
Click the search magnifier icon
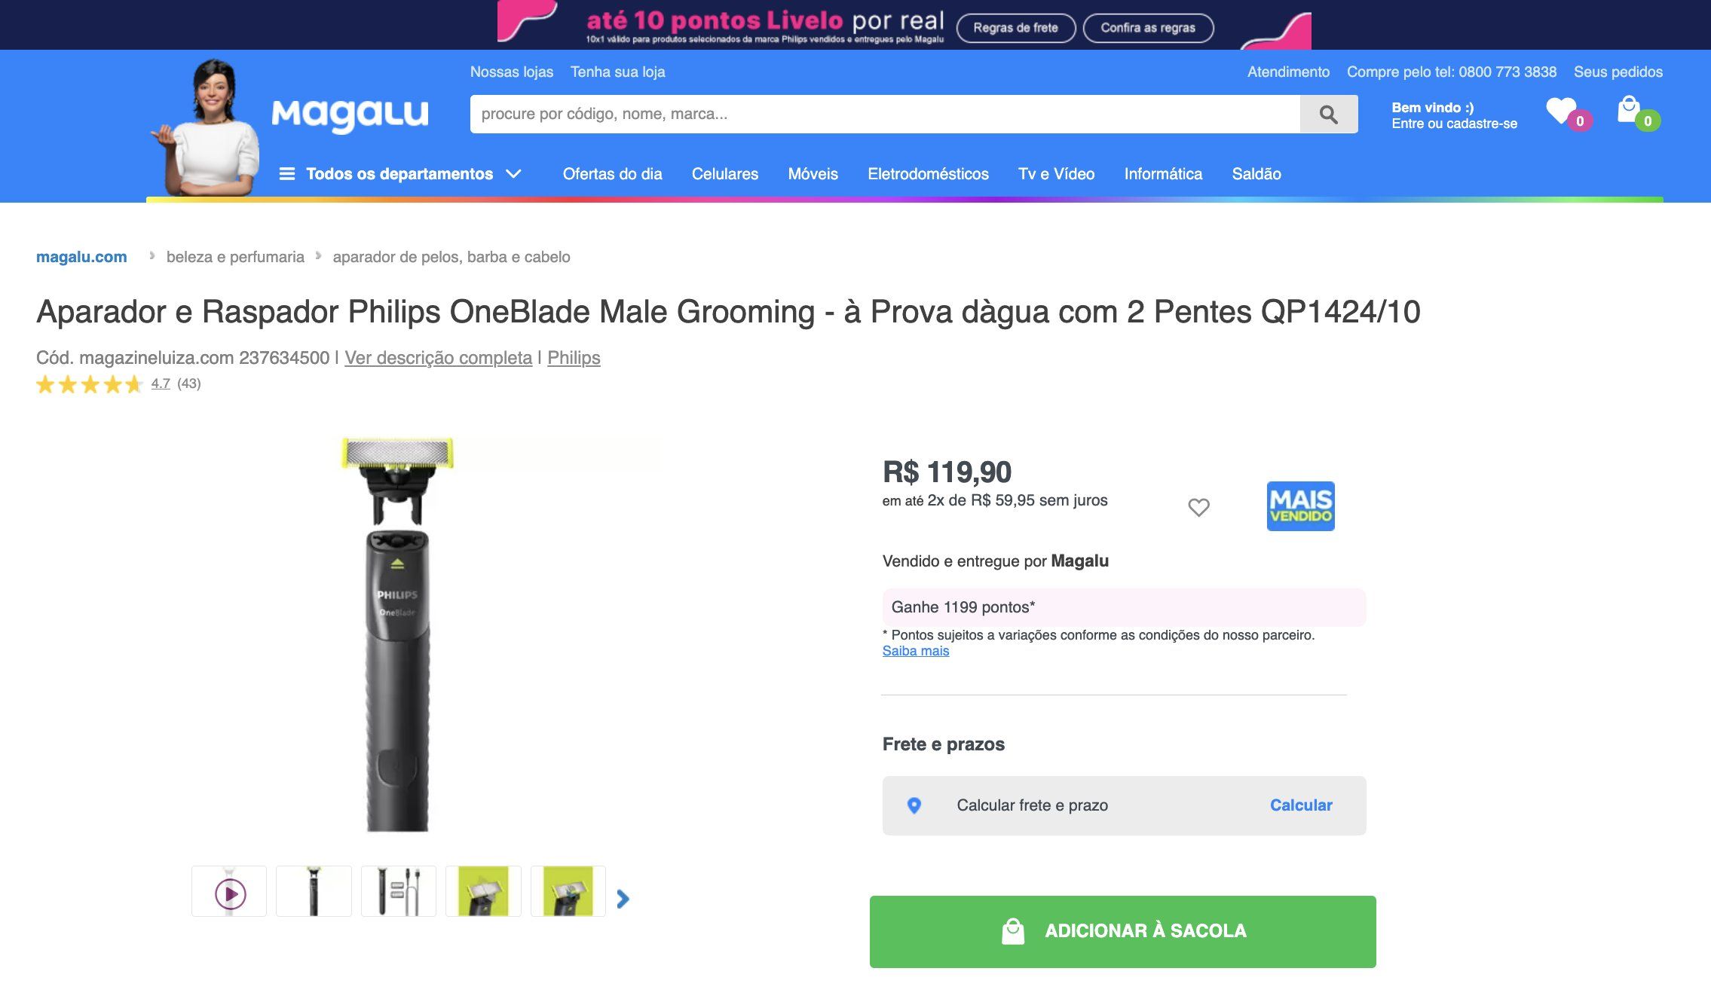pyautogui.click(x=1329, y=115)
